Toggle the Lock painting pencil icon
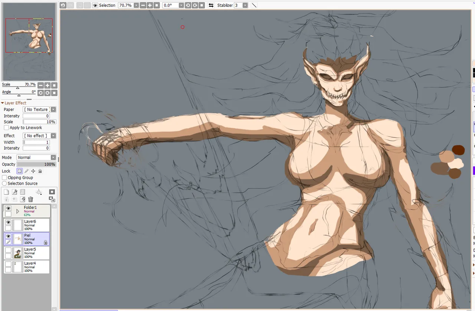Screen dimensions: 475x311 26,171
